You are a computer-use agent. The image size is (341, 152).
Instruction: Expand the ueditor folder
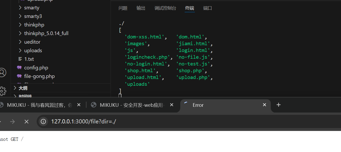20,42
